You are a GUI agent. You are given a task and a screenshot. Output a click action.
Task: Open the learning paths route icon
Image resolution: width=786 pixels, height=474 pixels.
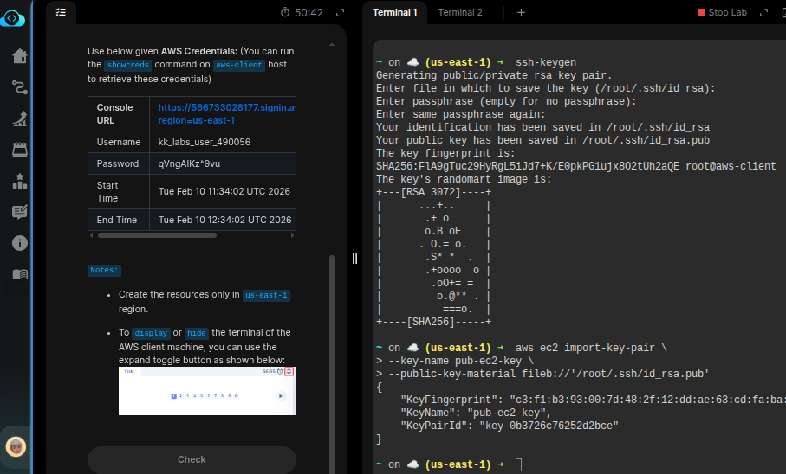(x=19, y=87)
